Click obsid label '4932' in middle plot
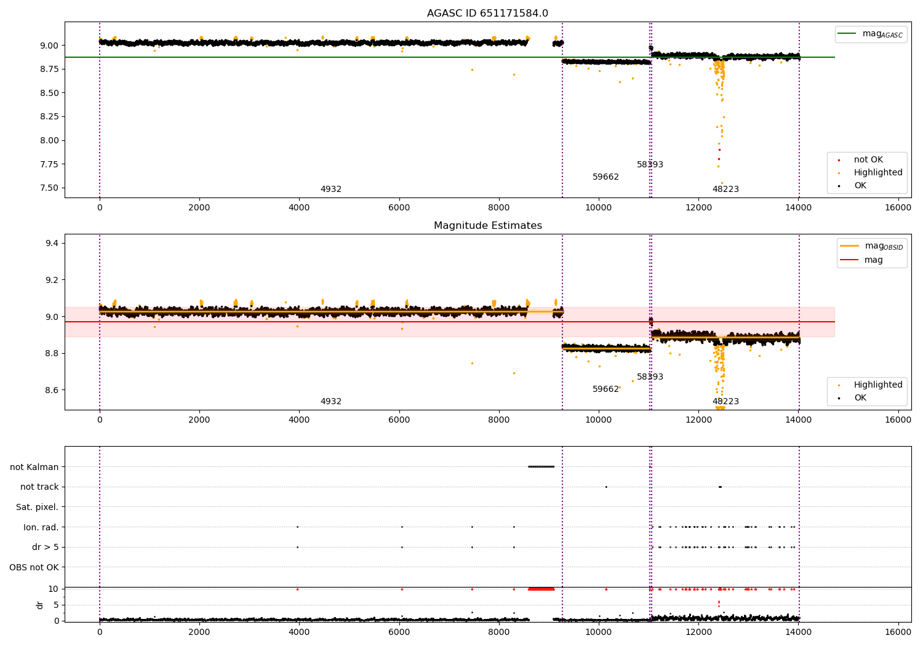This screenshot has width=923, height=646. coord(331,402)
